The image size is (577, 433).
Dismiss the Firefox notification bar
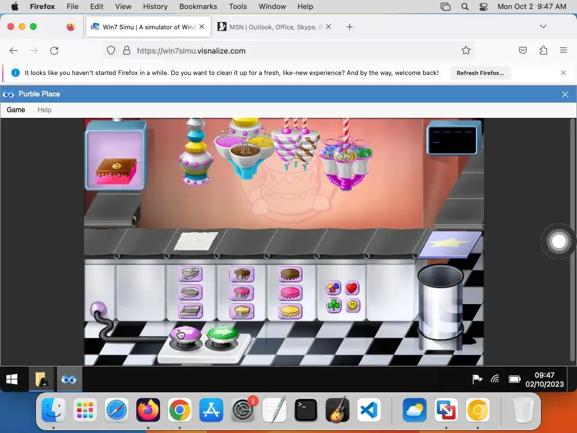pos(563,73)
